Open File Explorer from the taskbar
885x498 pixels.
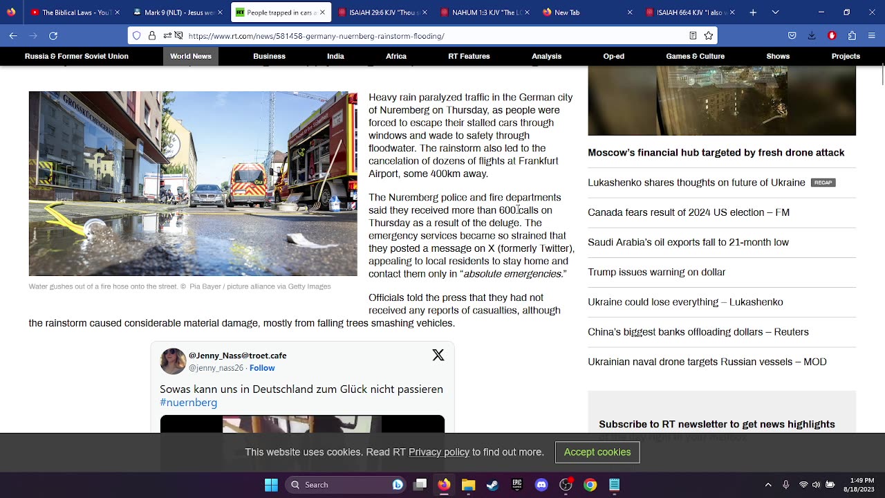468,485
